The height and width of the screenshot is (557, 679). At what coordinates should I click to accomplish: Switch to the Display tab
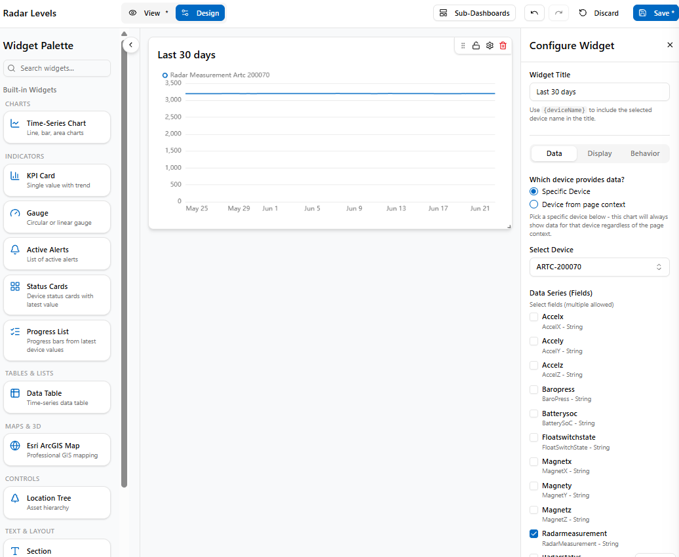599,153
